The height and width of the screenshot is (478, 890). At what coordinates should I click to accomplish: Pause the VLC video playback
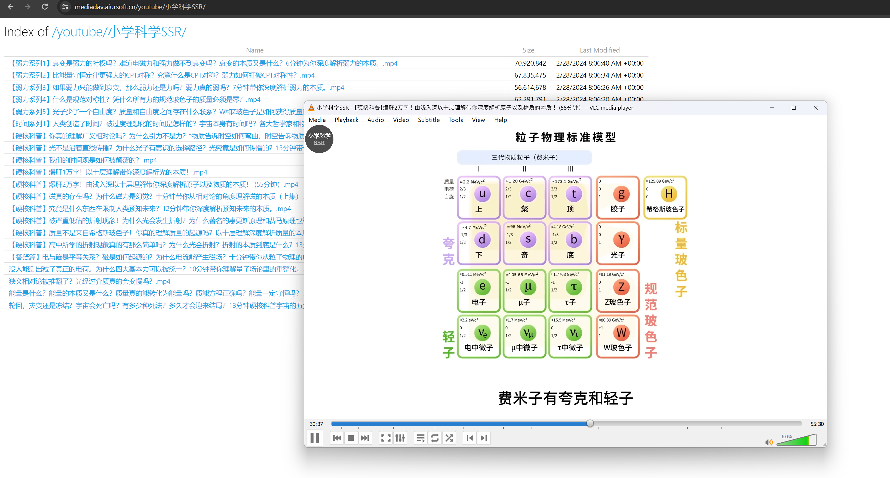314,438
